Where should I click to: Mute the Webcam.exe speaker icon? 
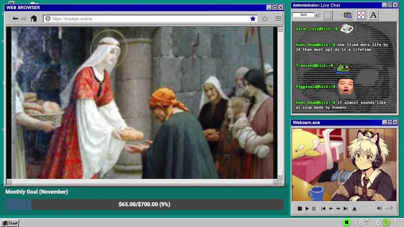(x=379, y=208)
